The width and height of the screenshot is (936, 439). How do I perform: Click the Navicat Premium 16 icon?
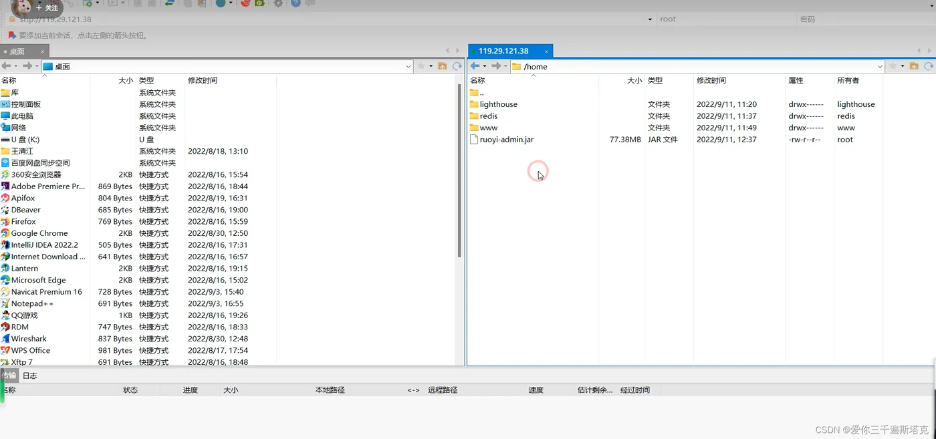point(5,292)
